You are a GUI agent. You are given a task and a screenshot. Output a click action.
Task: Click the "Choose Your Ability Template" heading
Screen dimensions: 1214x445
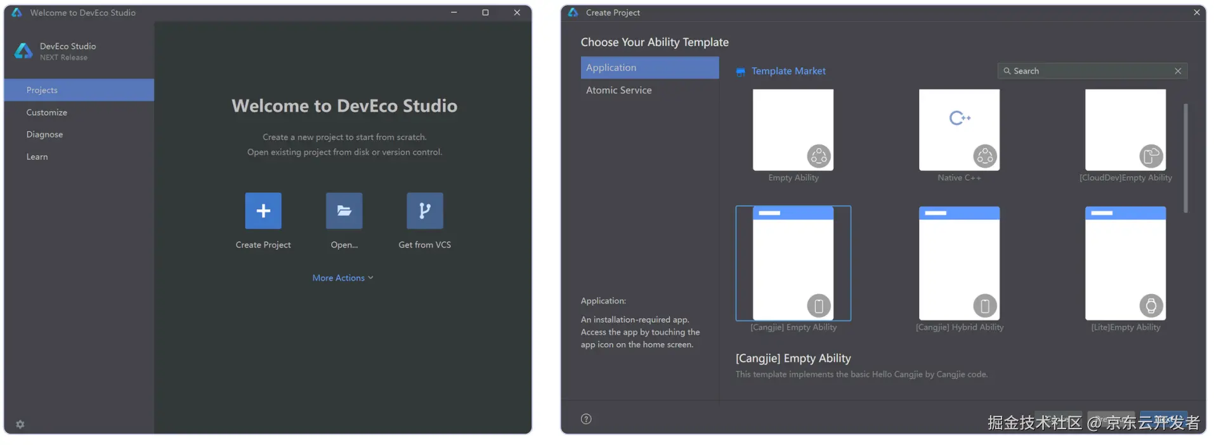[655, 42]
